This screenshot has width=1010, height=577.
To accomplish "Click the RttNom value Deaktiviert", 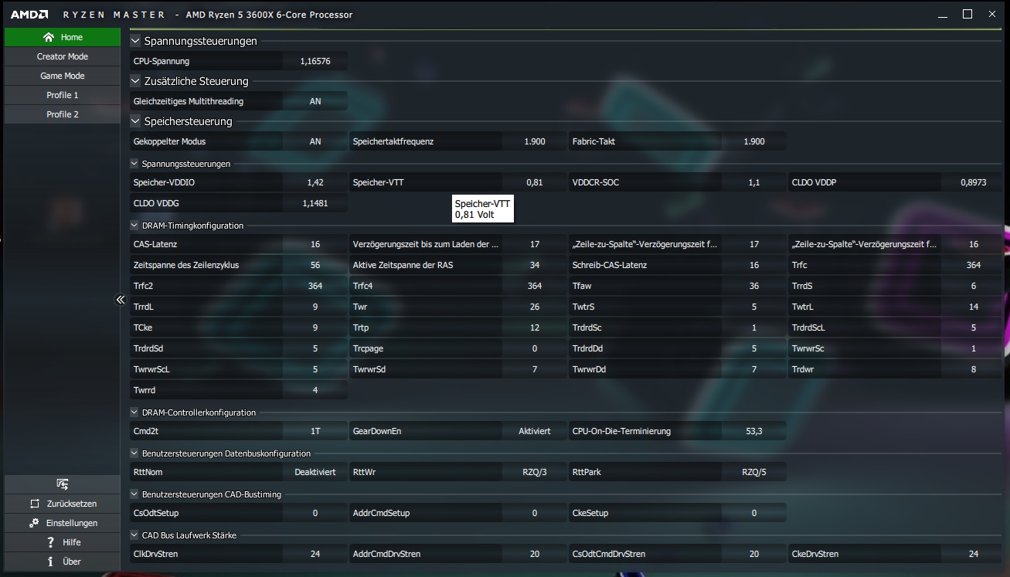I will pyautogui.click(x=315, y=472).
